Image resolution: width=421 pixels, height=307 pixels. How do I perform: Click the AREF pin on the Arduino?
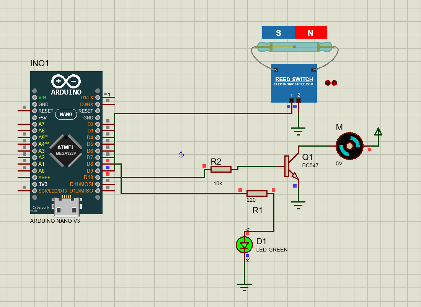click(x=34, y=177)
